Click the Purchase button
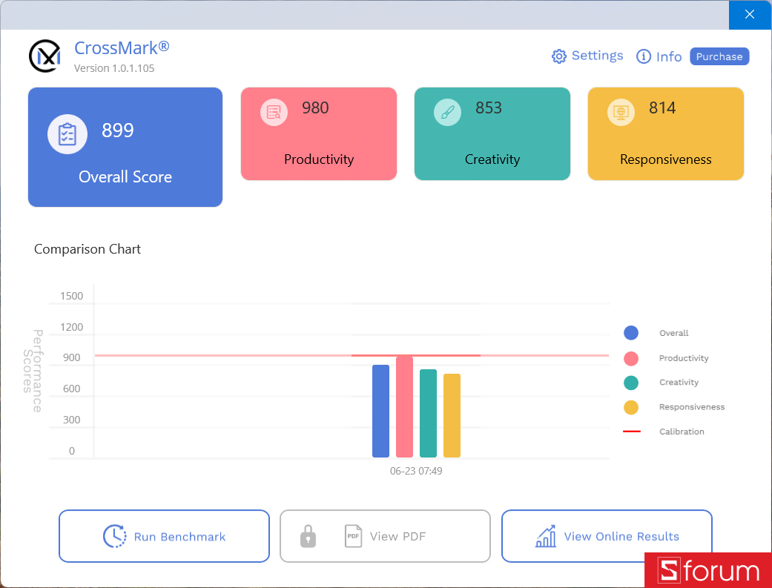The image size is (772, 588). tap(719, 56)
